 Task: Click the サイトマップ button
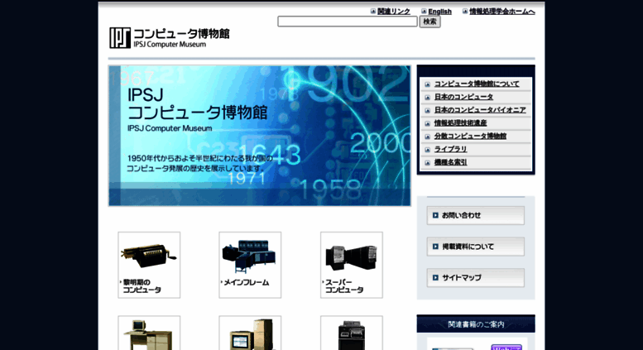pos(475,277)
